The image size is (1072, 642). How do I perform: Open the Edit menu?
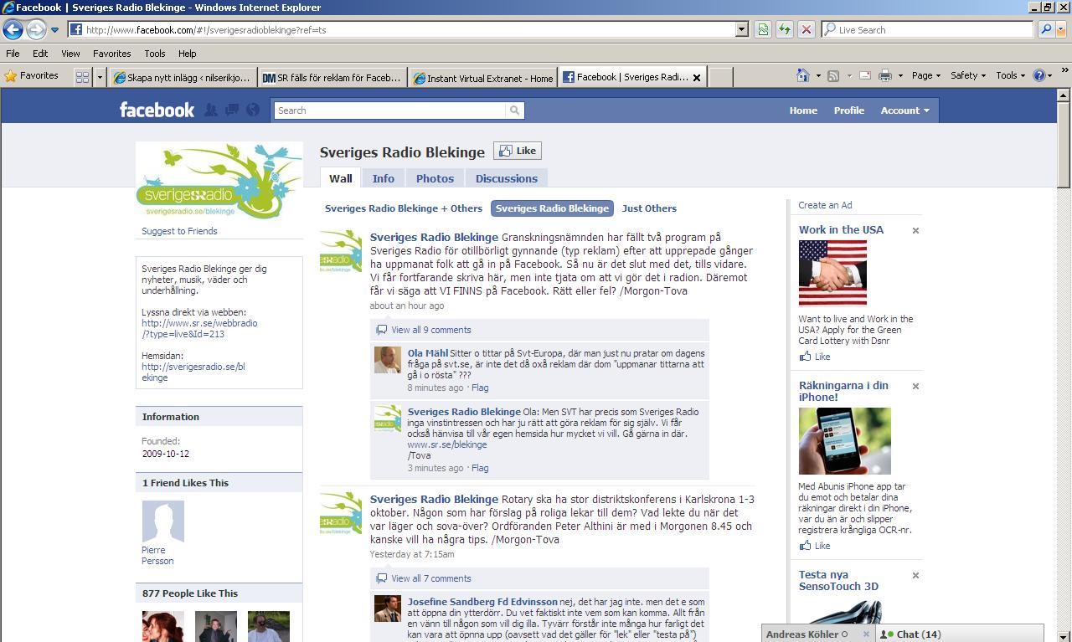(x=40, y=53)
